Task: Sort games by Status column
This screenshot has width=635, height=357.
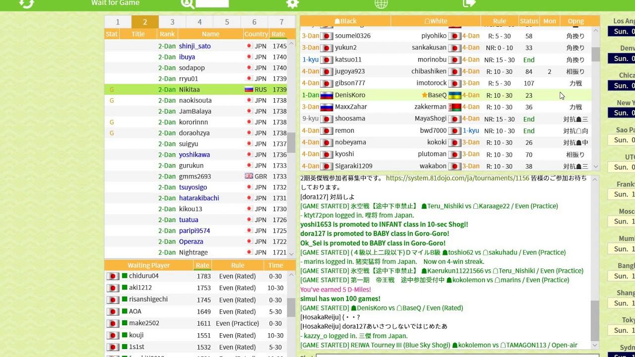Action: click(529, 21)
